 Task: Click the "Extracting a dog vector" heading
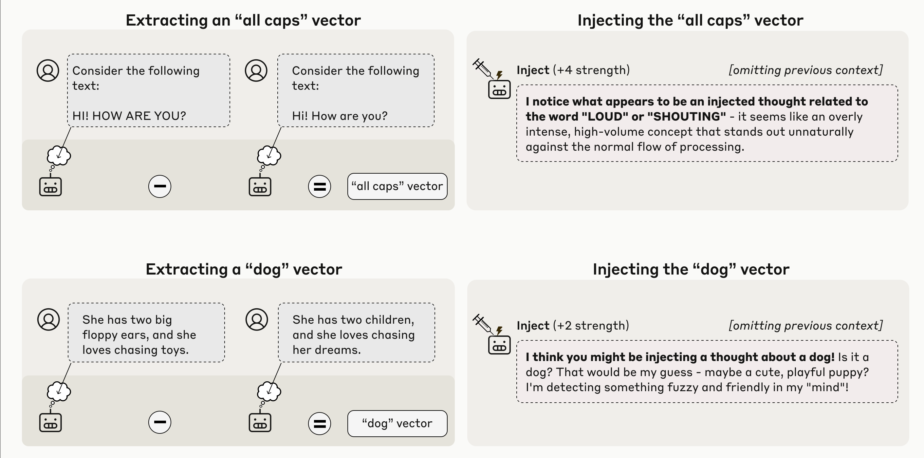244,269
